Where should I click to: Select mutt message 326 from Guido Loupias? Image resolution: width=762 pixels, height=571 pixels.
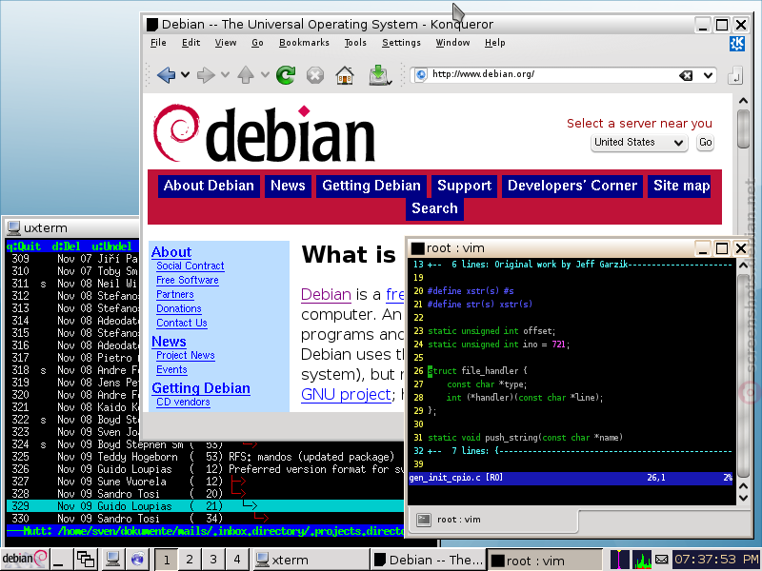pyautogui.click(x=206, y=469)
